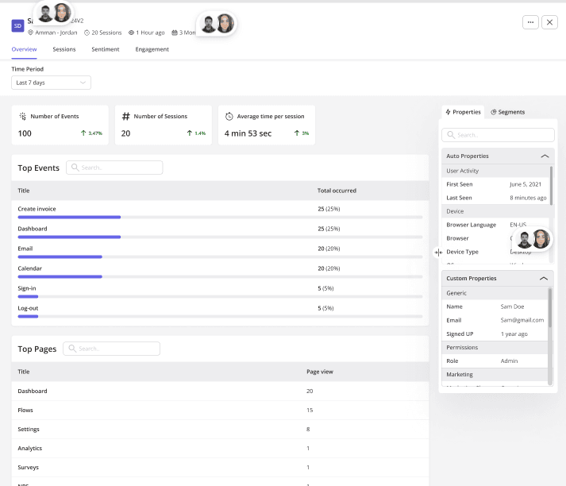Select the Segments tab
This screenshot has height=486, width=566.
pyautogui.click(x=507, y=112)
